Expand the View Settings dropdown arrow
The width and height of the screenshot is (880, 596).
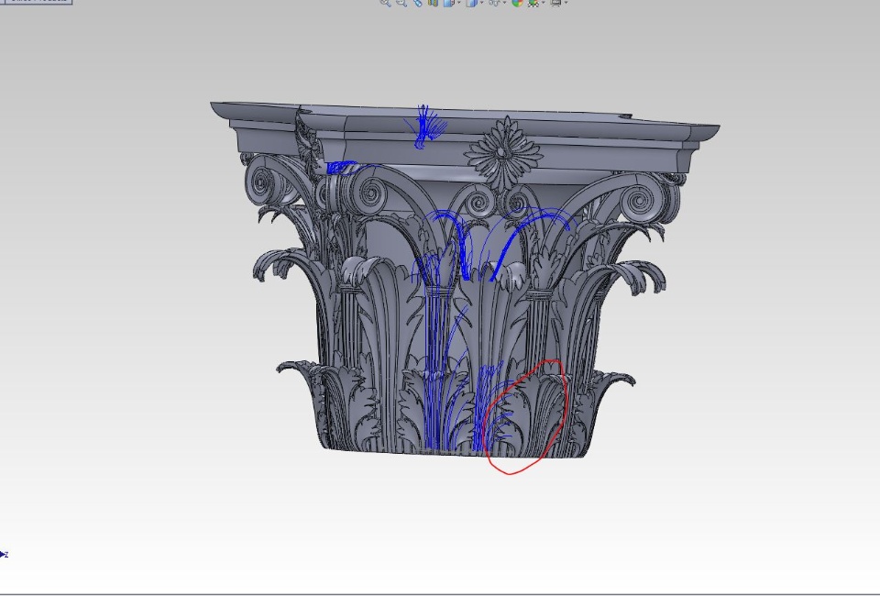pyautogui.click(x=566, y=3)
